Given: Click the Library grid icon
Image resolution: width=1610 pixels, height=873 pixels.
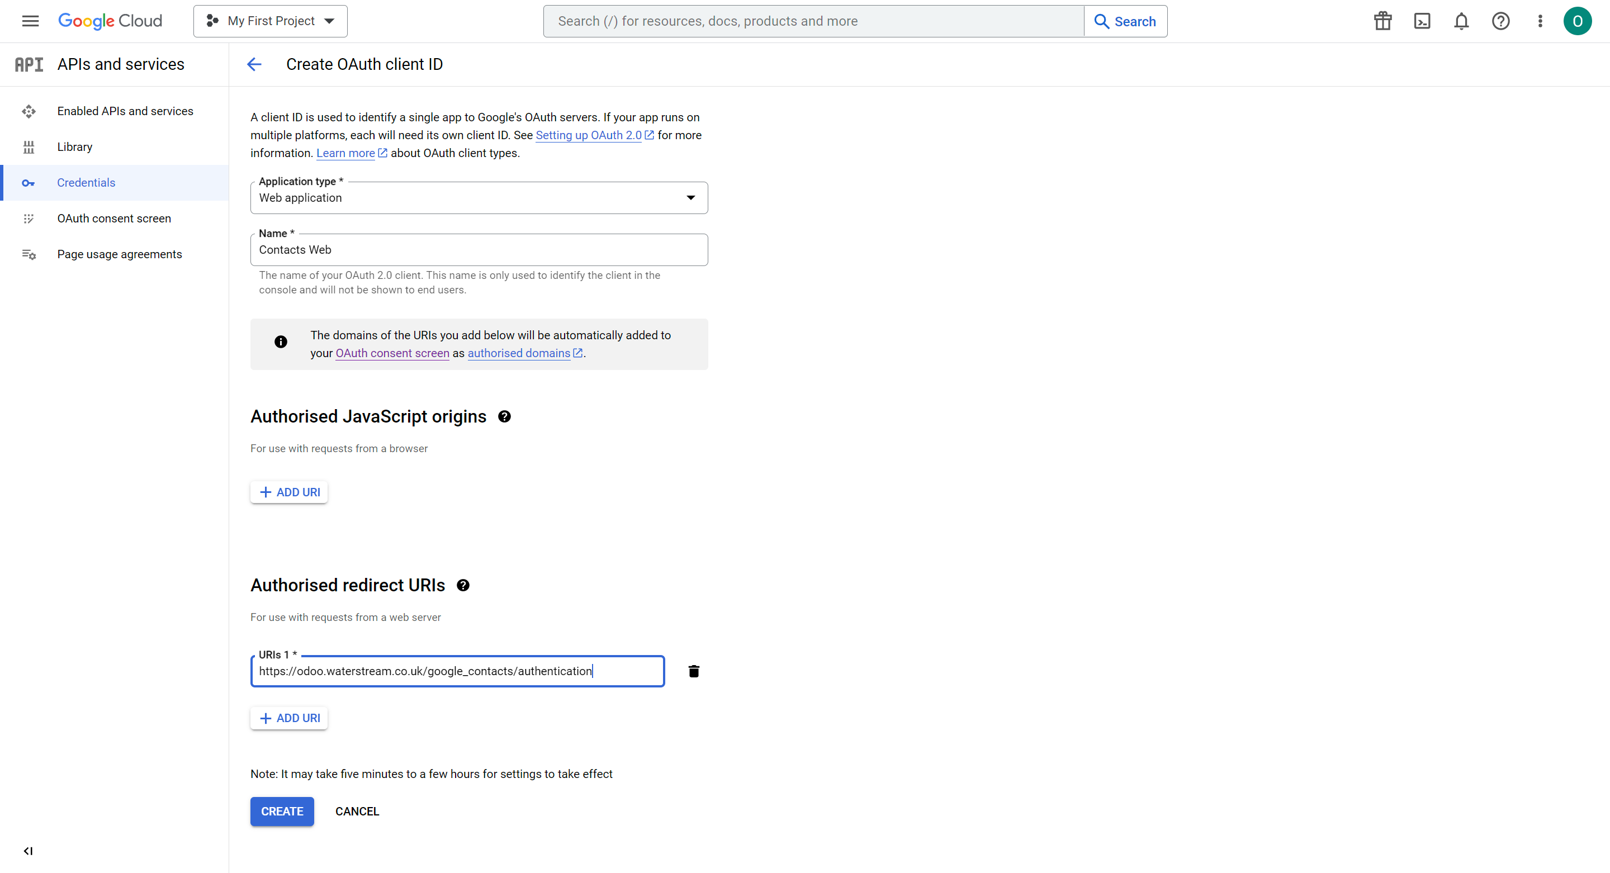Looking at the screenshot, I should click(x=29, y=147).
